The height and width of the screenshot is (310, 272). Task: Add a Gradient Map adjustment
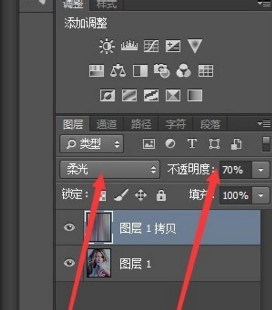point(195,95)
